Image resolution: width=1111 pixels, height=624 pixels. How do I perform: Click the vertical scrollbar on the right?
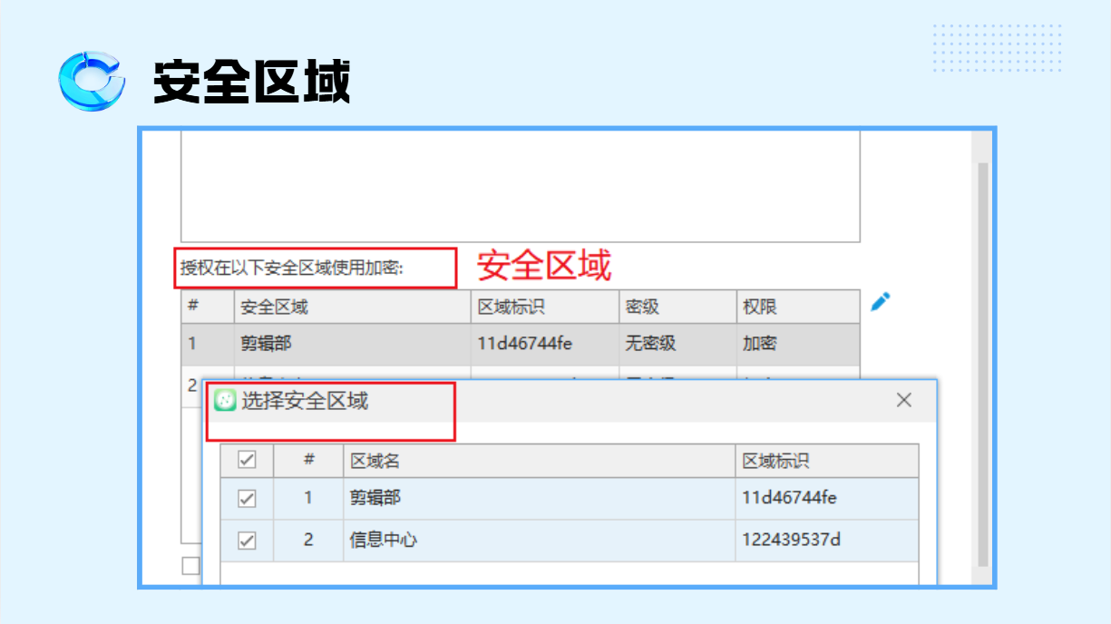click(981, 363)
